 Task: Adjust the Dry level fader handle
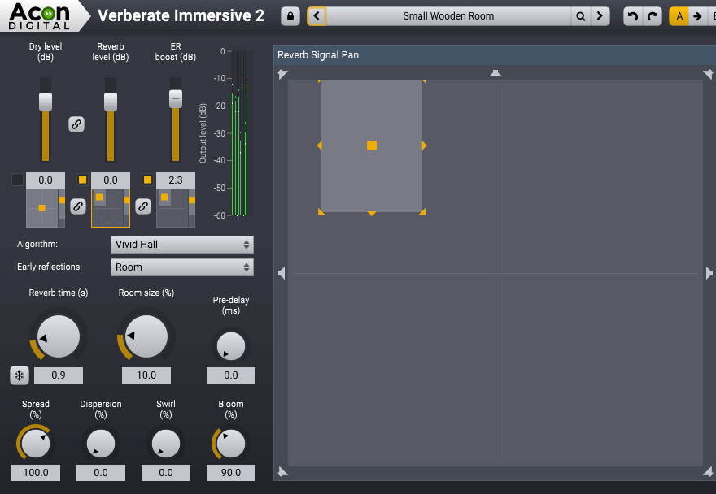[x=46, y=102]
